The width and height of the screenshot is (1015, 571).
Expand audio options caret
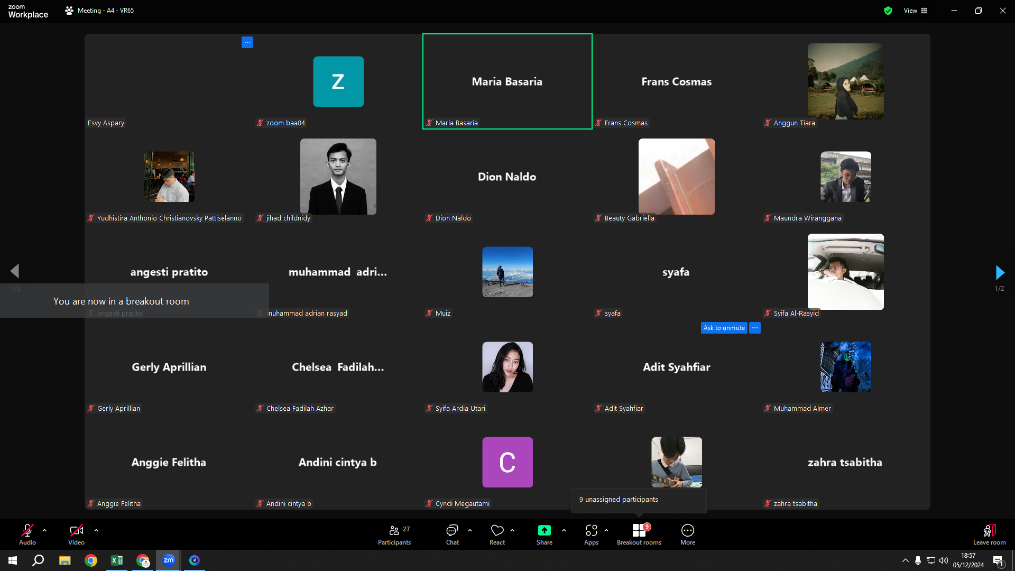[x=44, y=530]
